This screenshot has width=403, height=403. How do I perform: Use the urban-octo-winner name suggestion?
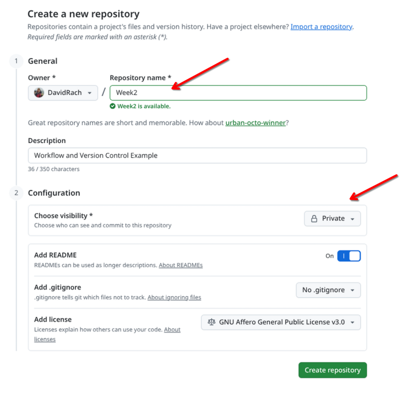pyautogui.click(x=255, y=123)
